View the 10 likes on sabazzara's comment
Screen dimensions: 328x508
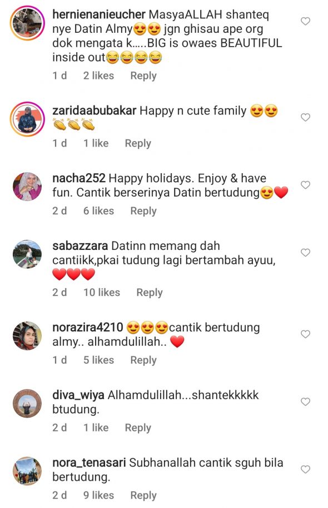tap(102, 293)
